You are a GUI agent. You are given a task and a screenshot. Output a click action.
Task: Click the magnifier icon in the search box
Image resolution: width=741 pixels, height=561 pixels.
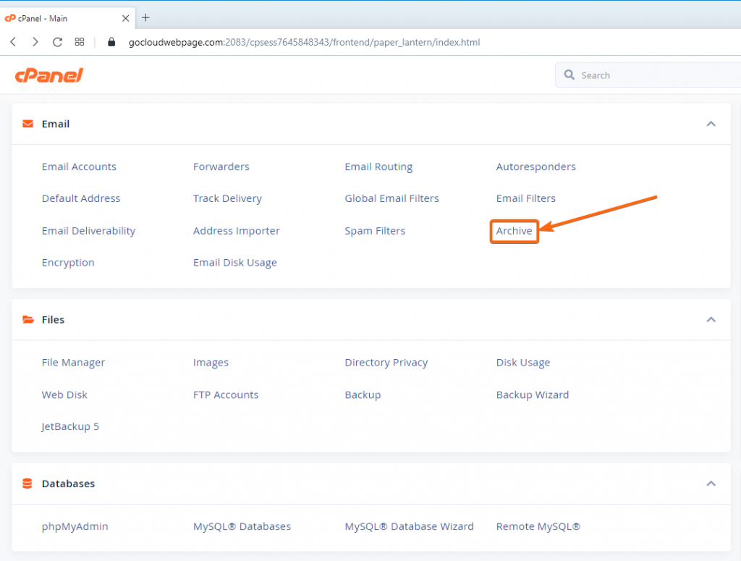571,75
